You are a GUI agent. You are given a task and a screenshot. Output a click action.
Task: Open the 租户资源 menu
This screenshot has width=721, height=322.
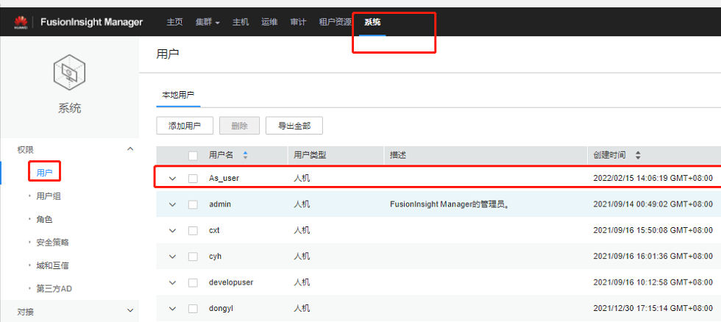coord(335,22)
